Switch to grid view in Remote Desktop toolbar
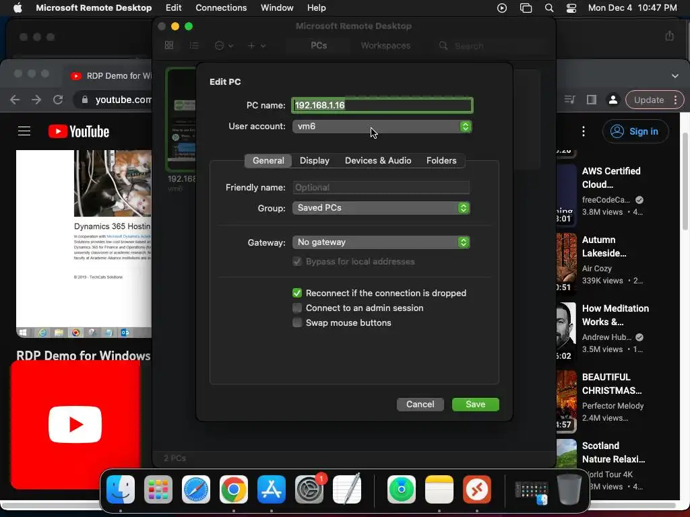 [x=169, y=45]
